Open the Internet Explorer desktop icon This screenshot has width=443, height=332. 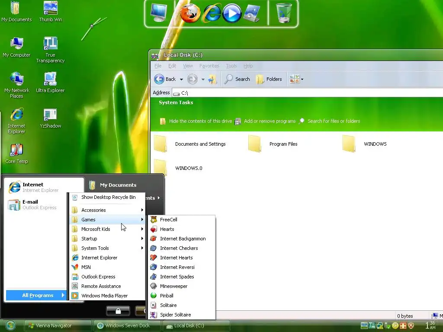(16, 121)
